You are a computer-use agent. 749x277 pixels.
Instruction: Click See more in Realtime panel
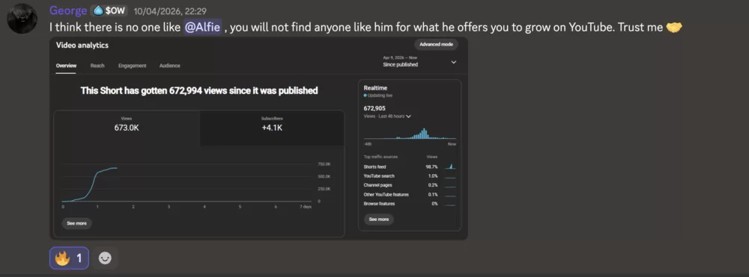pyautogui.click(x=379, y=220)
